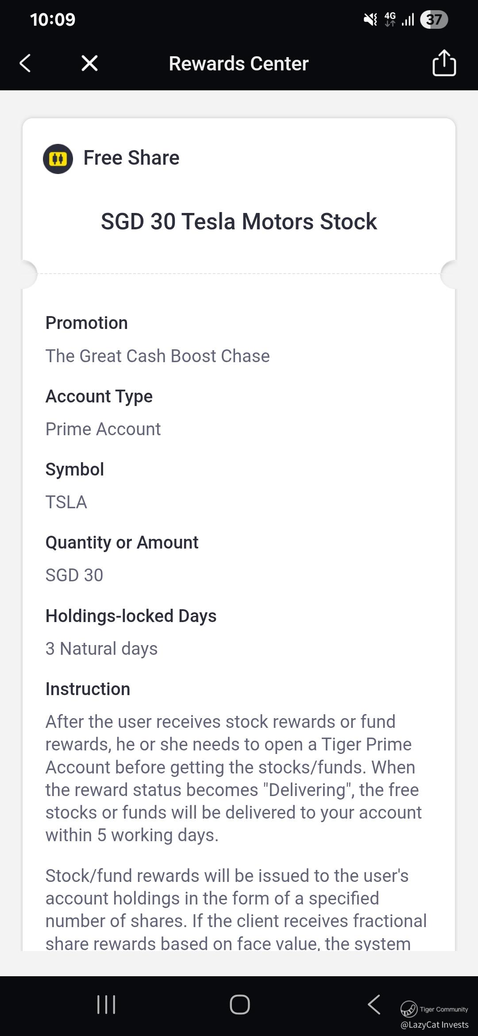Tap The Great Cash Boost Chase text
Screen dimensions: 478x1036
(158, 356)
